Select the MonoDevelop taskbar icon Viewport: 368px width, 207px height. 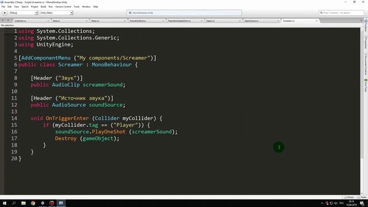[x=61, y=203]
